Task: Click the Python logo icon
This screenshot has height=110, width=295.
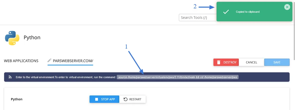Action: pos(12,38)
